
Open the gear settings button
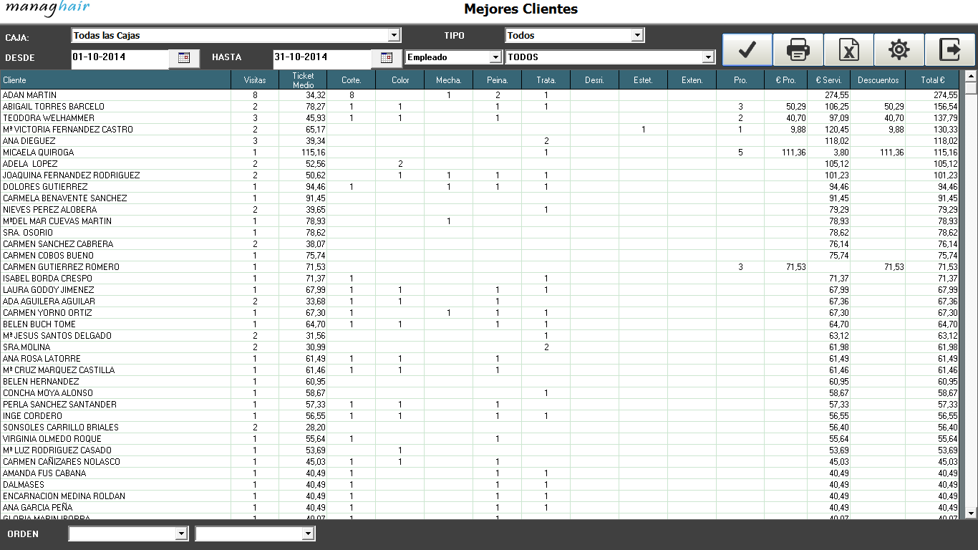click(899, 50)
